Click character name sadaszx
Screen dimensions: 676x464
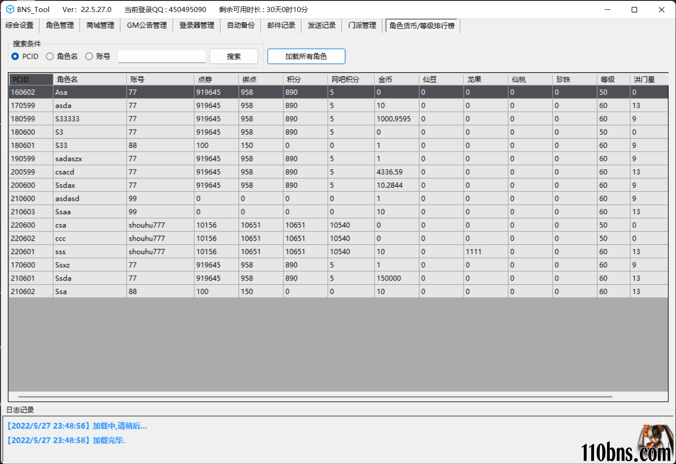[90, 159]
